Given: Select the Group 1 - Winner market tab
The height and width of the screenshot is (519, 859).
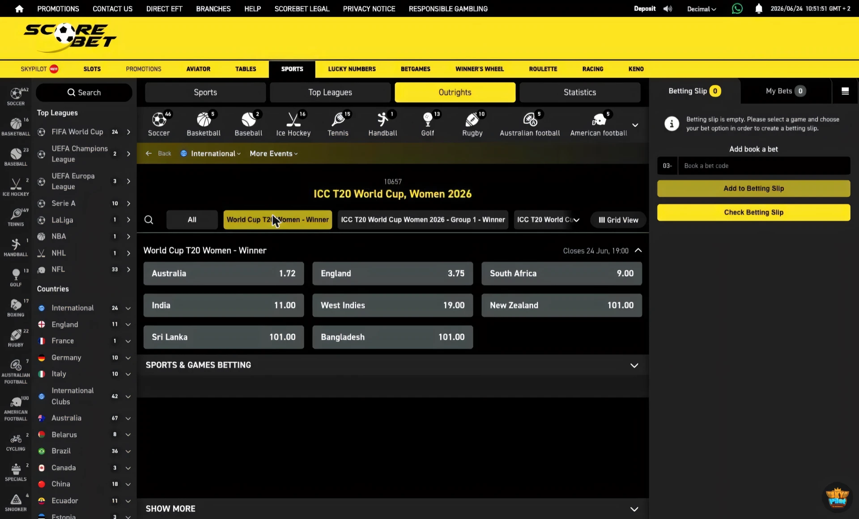Looking at the screenshot, I should click(x=423, y=220).
